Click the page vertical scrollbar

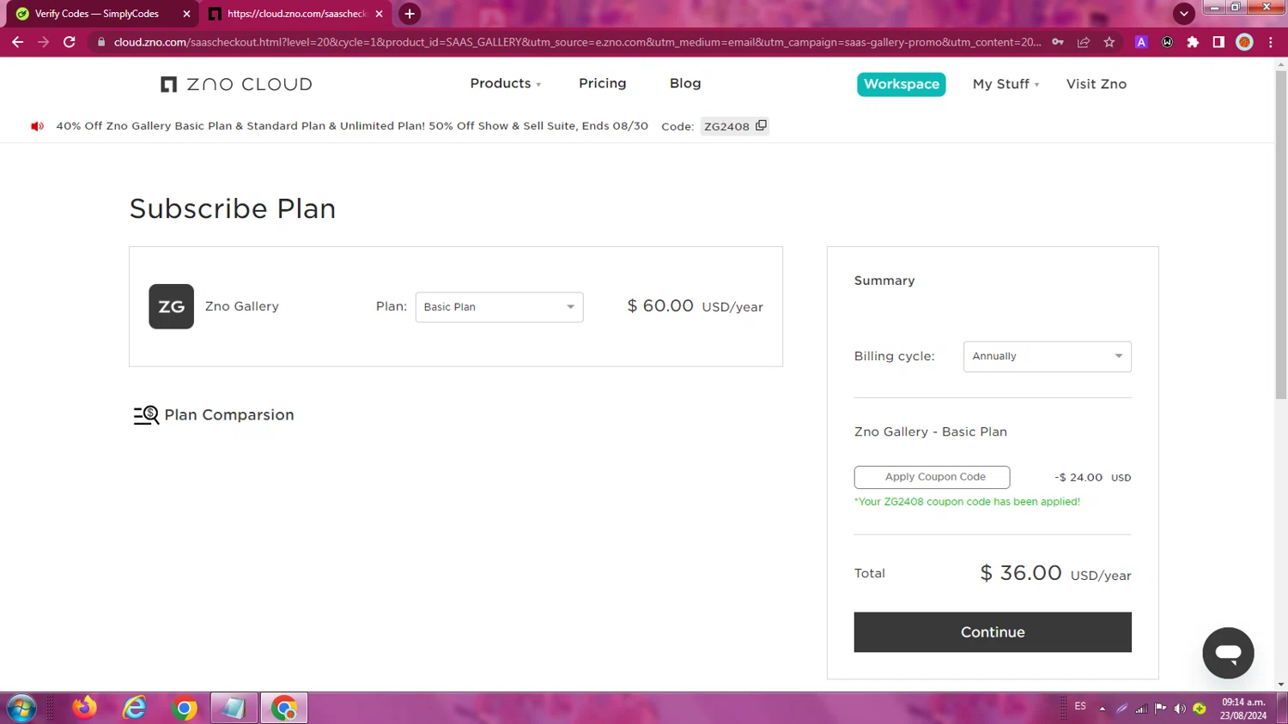coord(1280,236)
